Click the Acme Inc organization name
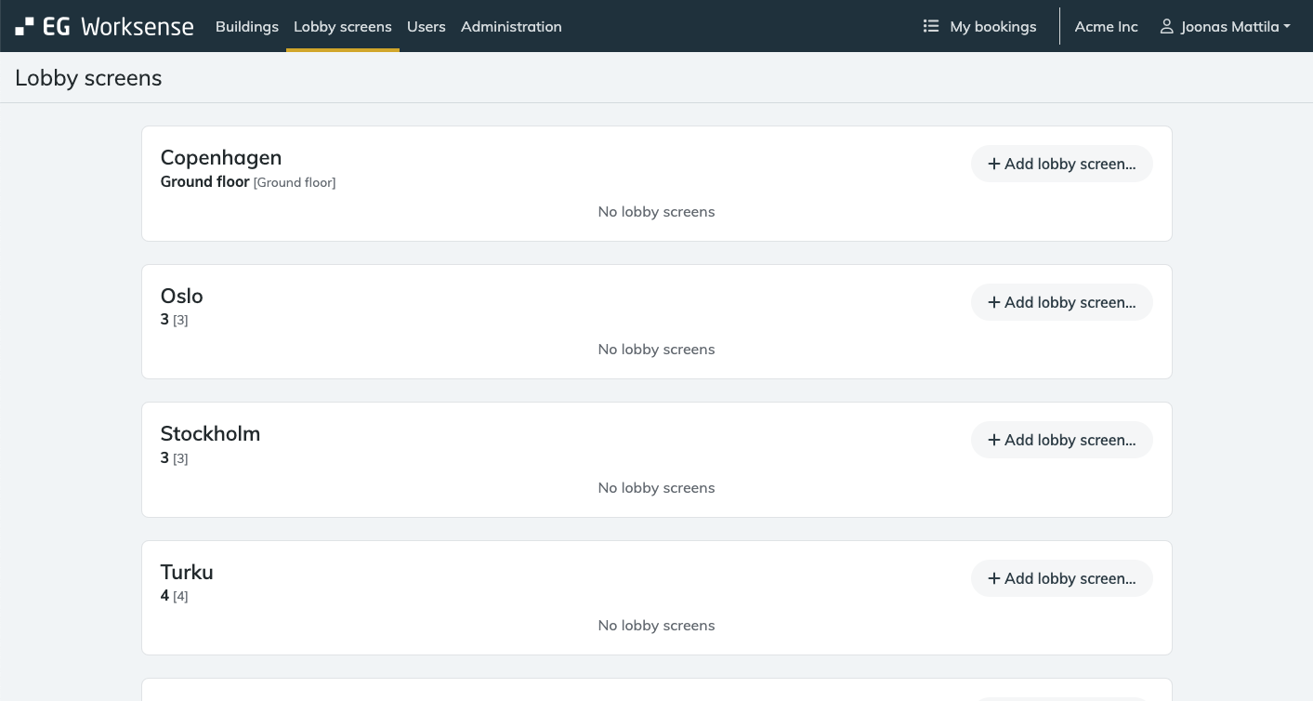The width and height of the screenshot is (1313, 701). point(1106,27)
